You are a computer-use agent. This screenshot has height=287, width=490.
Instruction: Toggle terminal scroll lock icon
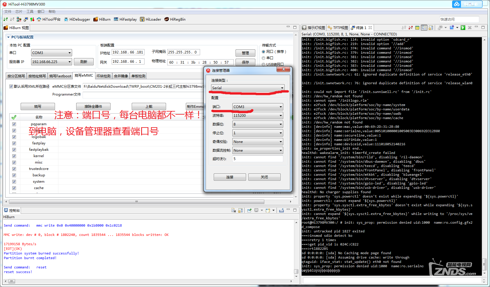click(431, 28)
